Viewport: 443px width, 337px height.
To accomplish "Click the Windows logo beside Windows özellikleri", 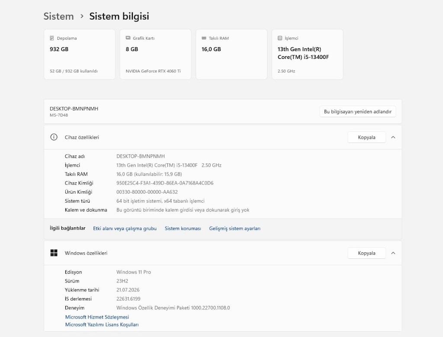I will [54, 253].
